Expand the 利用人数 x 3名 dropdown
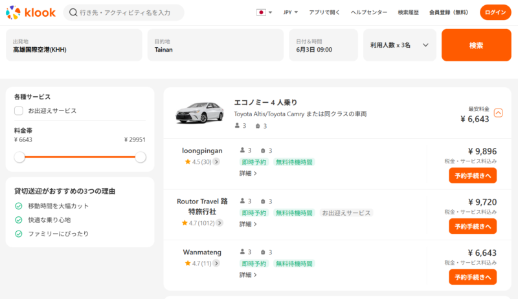 click(400, 45)
